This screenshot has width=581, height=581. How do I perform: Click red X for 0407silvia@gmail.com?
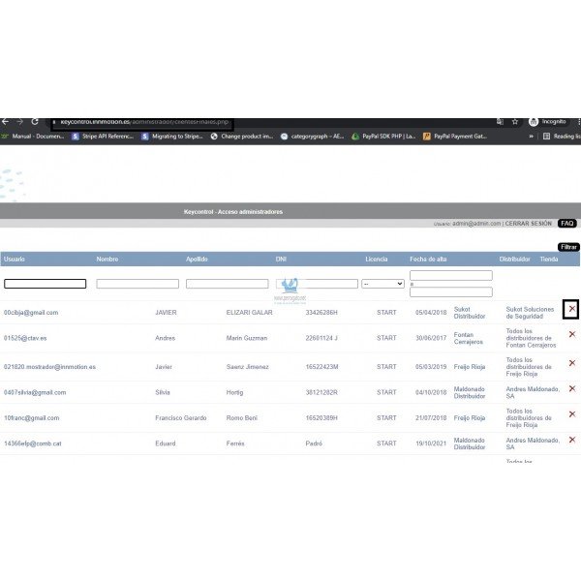point(571,388)
